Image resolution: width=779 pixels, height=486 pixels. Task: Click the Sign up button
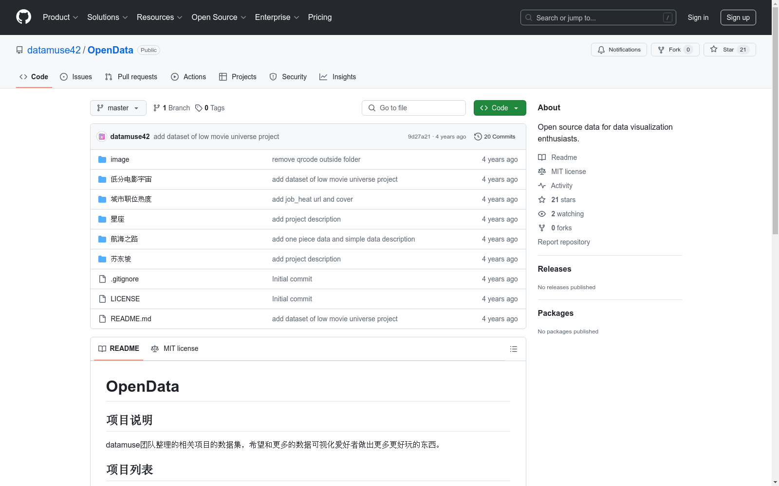[738, 17]
